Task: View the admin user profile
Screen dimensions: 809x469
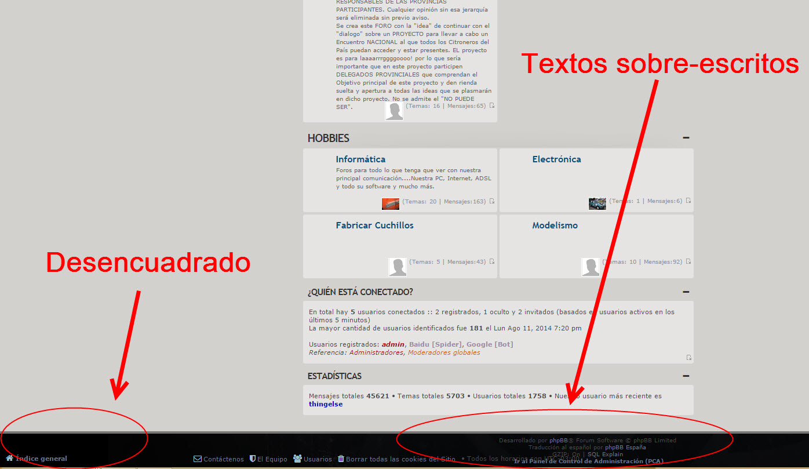Action: (393, 344)
